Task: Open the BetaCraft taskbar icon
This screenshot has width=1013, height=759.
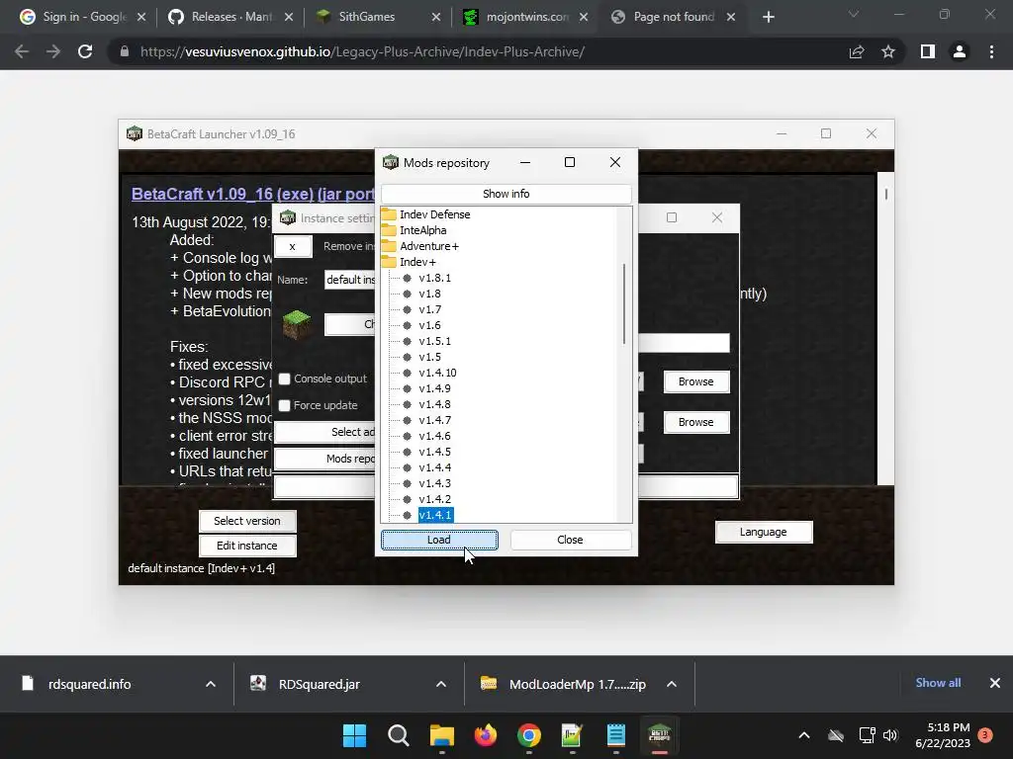Action: click(x=659, y=735)
